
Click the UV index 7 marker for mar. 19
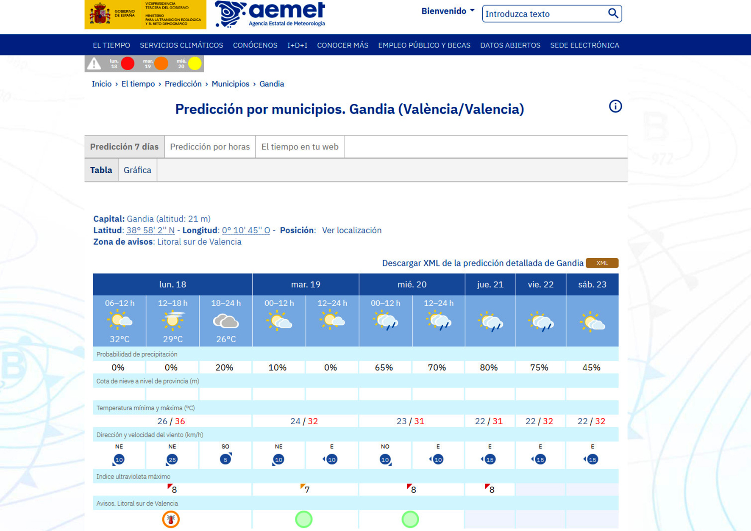[x=305, y=489]
